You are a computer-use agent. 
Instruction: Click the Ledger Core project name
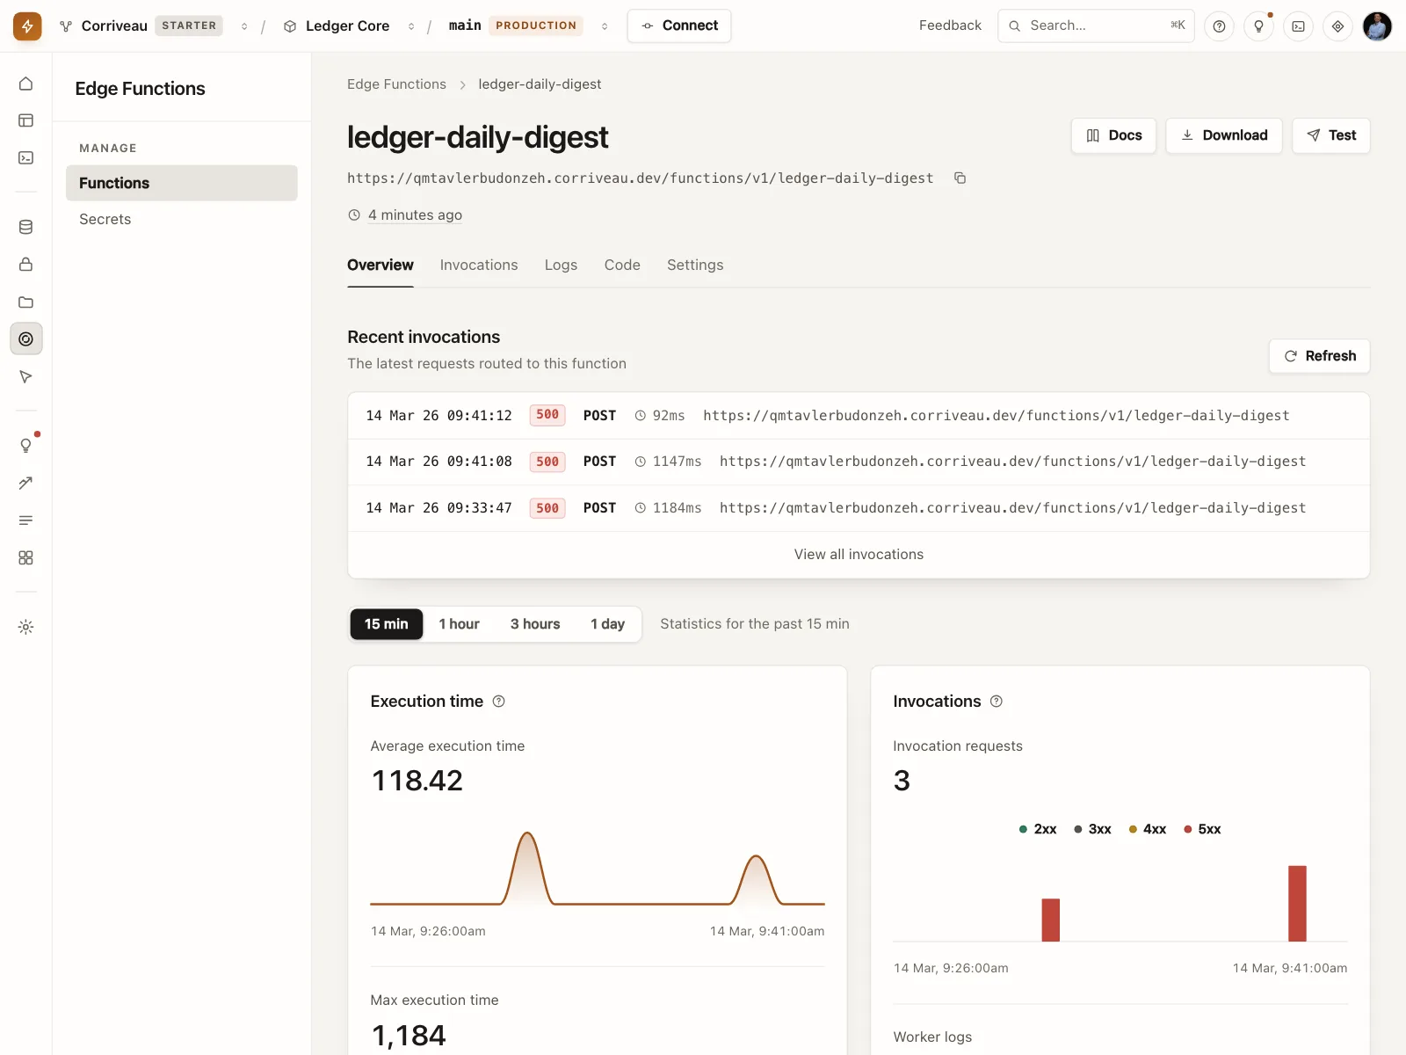pos(347,26)
